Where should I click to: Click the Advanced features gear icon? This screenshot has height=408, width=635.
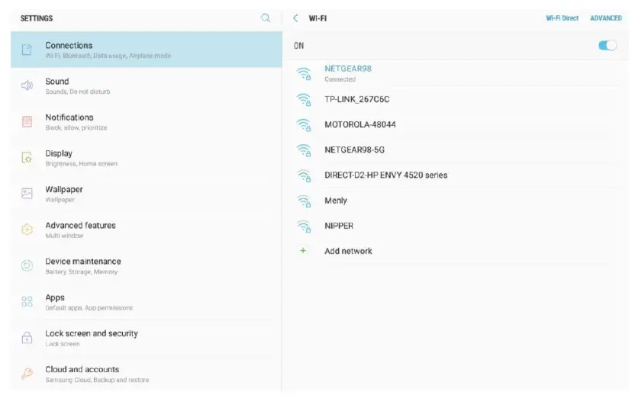[x=27, y=230]
